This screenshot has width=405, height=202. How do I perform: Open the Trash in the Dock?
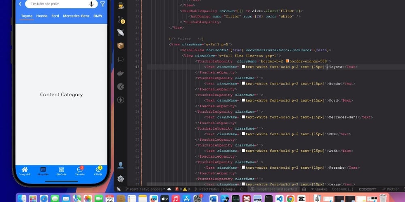(383, 199)
